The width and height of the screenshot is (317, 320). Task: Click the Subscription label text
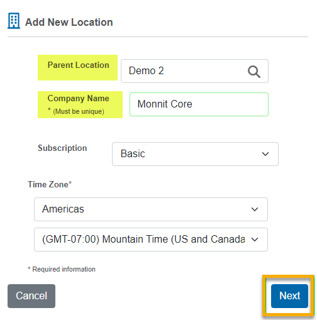[62, 148]
